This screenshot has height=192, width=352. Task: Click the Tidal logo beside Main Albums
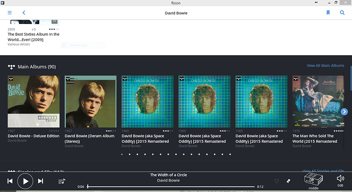point(11,67)
